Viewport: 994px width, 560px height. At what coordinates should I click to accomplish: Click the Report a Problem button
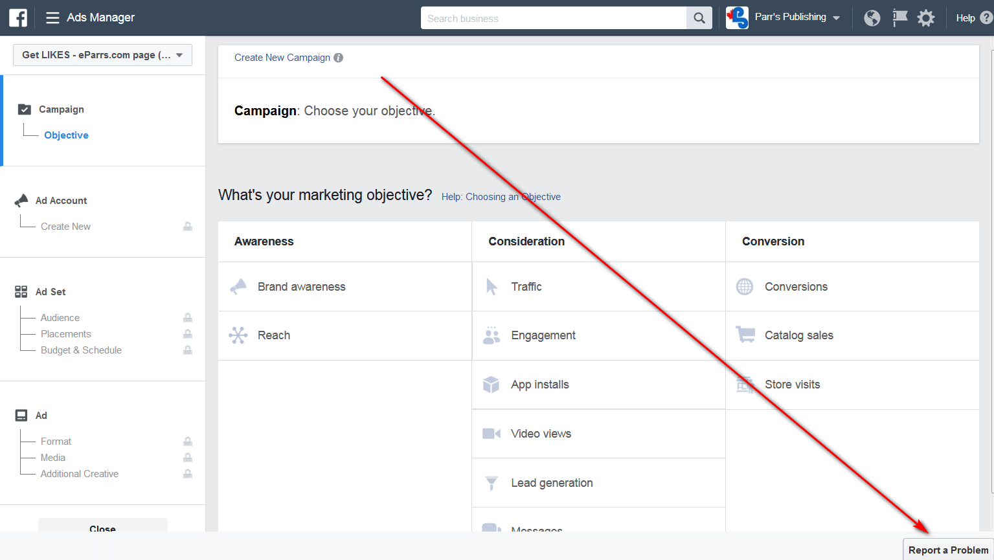click(x=949, y=550)
